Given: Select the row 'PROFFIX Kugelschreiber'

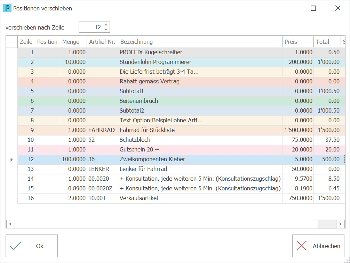Looking at the screenshot, I should coord(181,52).
